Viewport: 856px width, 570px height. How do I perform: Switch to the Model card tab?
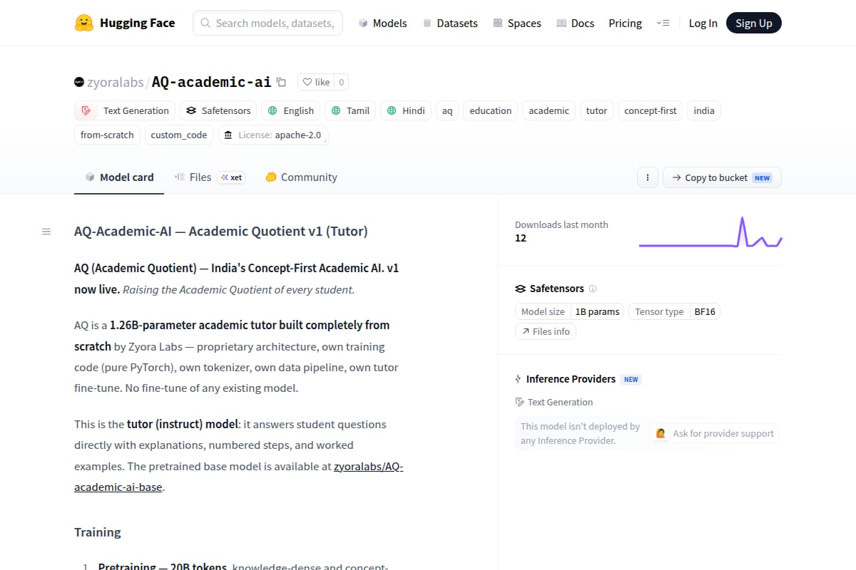click(119, 177)
